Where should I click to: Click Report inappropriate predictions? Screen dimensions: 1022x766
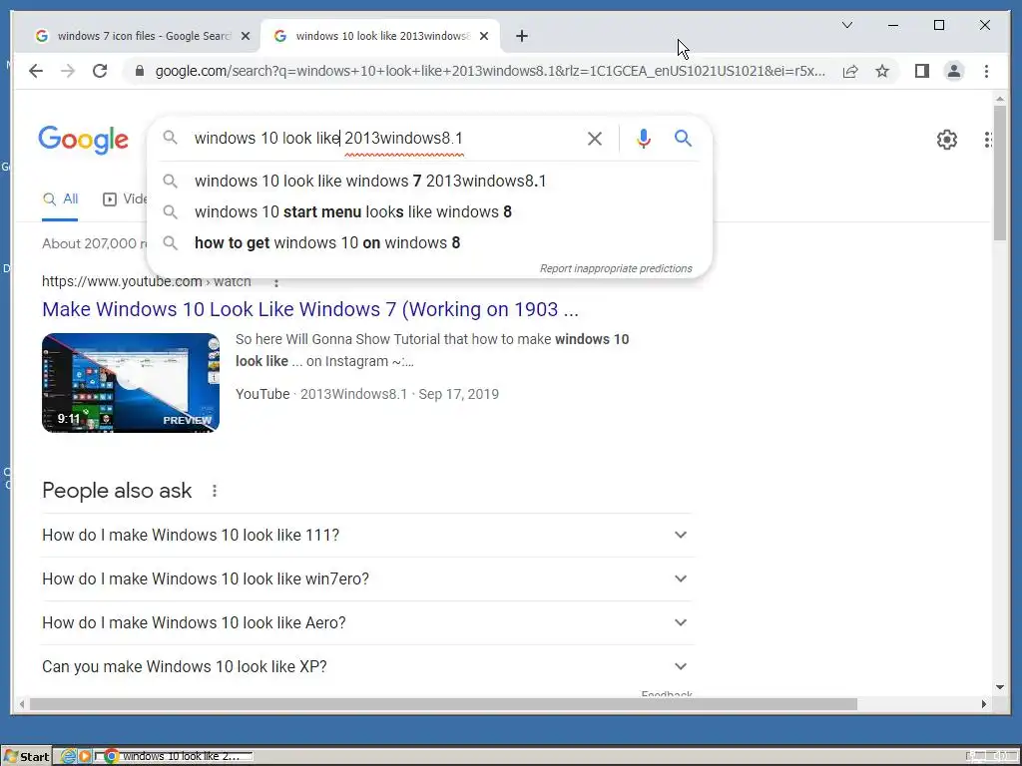(x=616, y=268)
